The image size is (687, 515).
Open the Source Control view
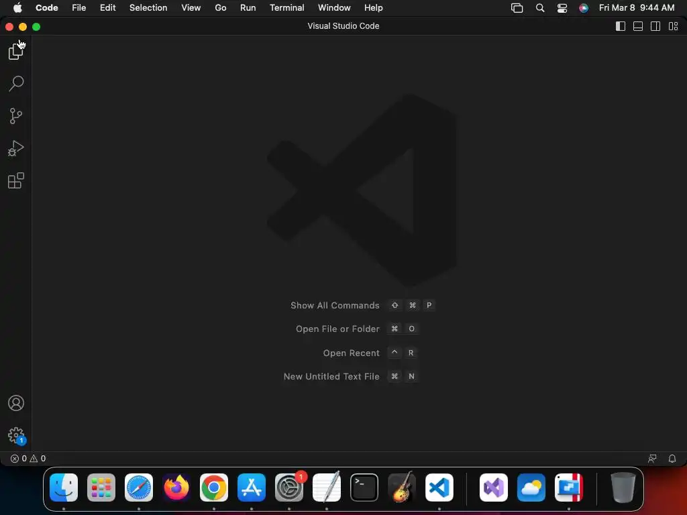pos(16,116)
